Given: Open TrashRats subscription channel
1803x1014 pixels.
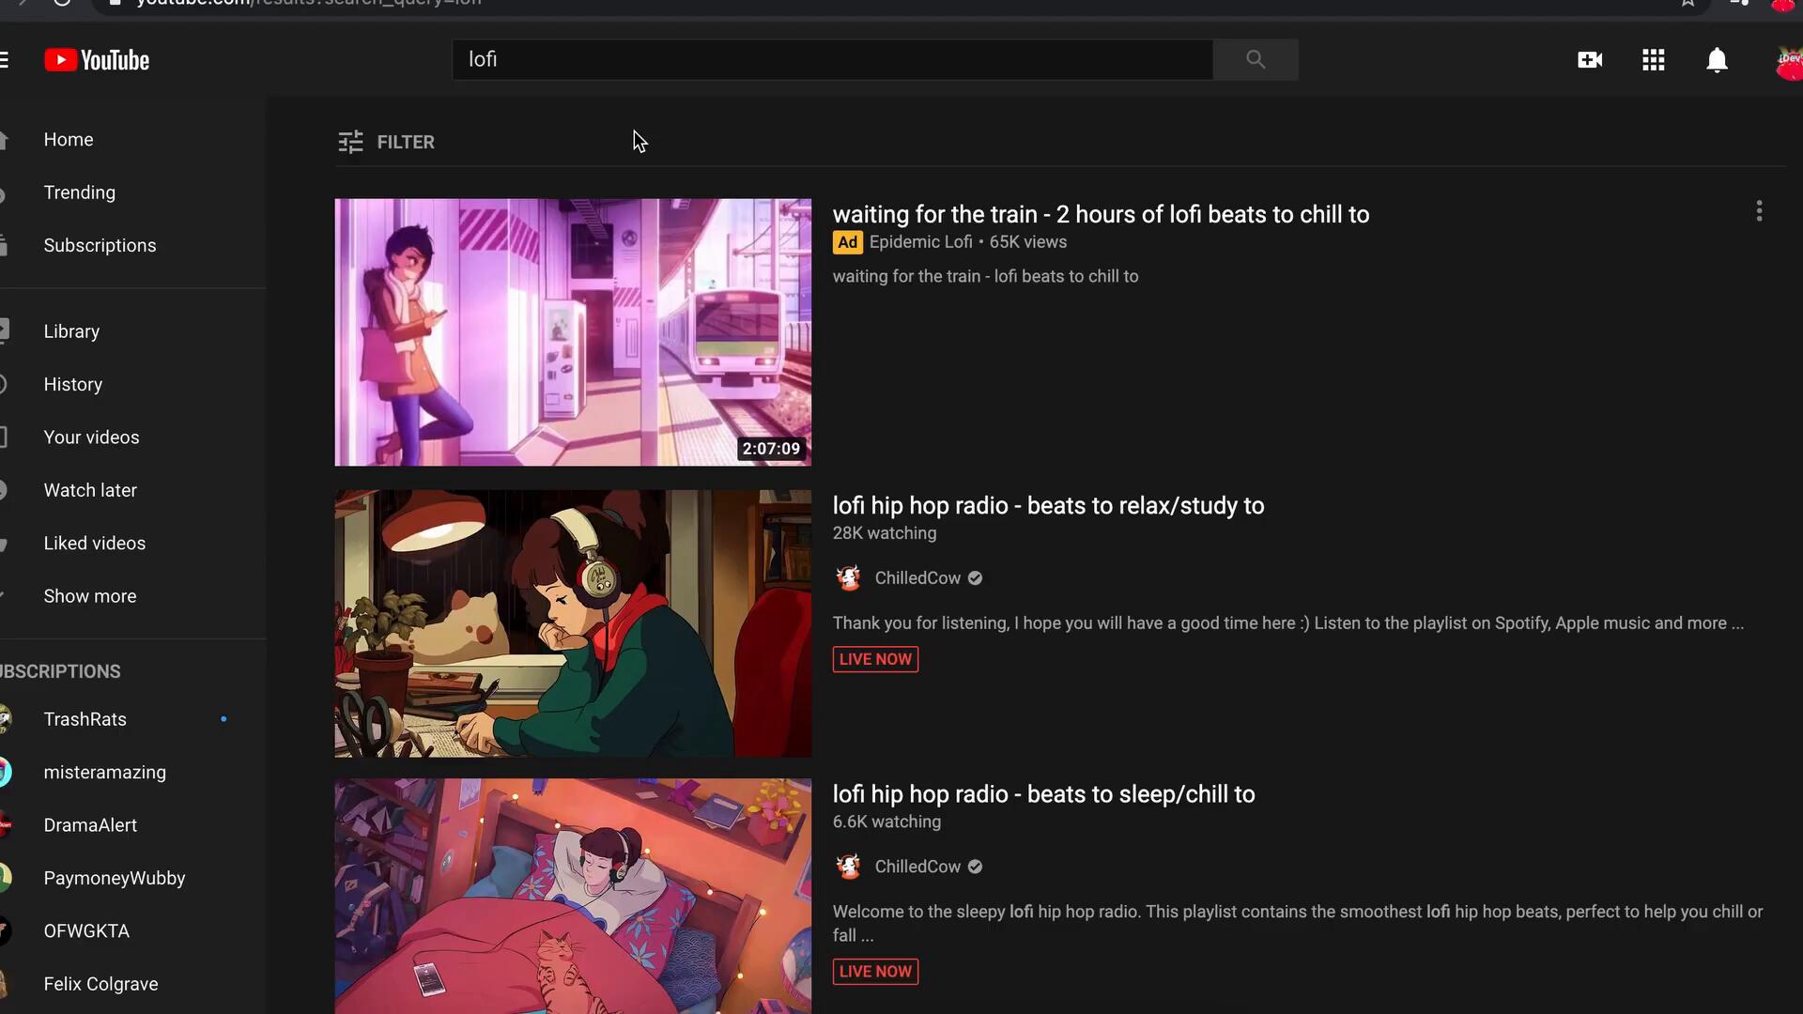Looking at the screenshot, I should point(85,719).
